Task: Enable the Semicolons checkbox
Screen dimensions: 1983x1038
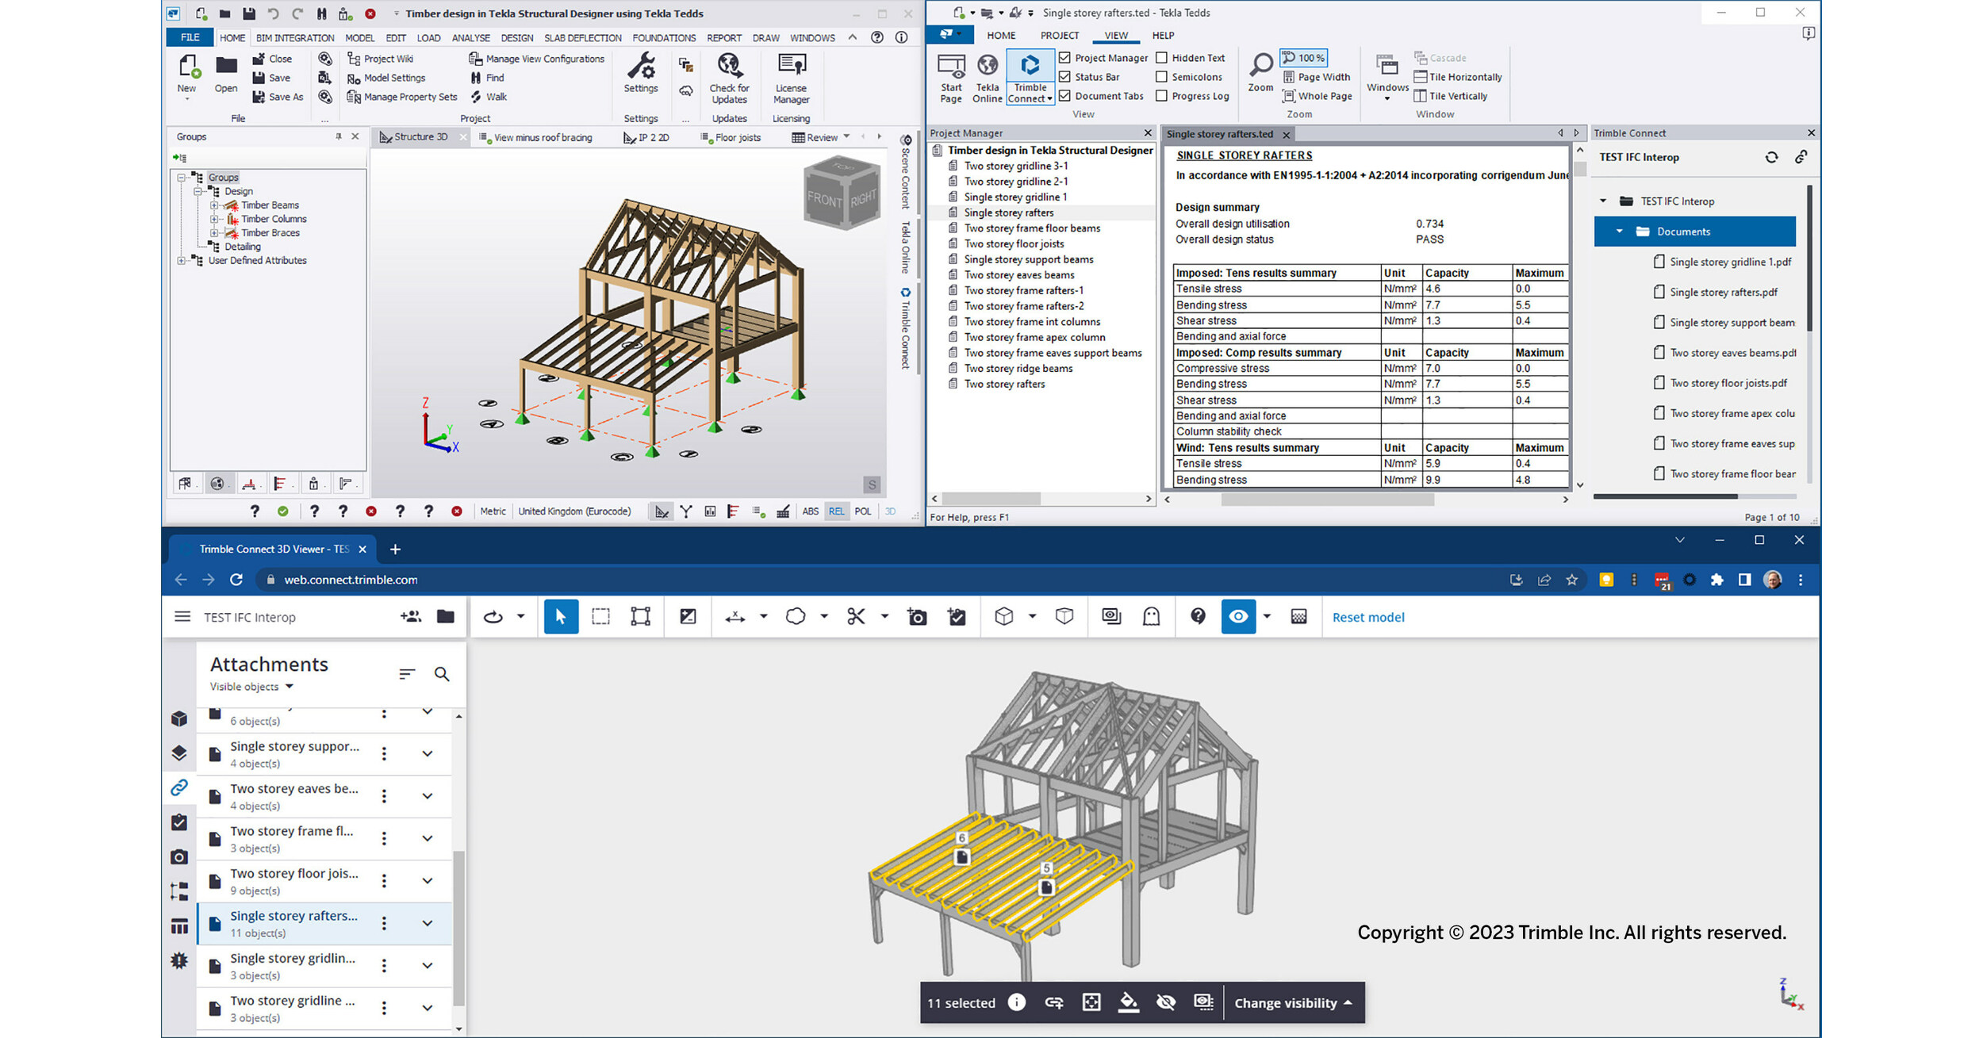Action: click(1162, 77)
